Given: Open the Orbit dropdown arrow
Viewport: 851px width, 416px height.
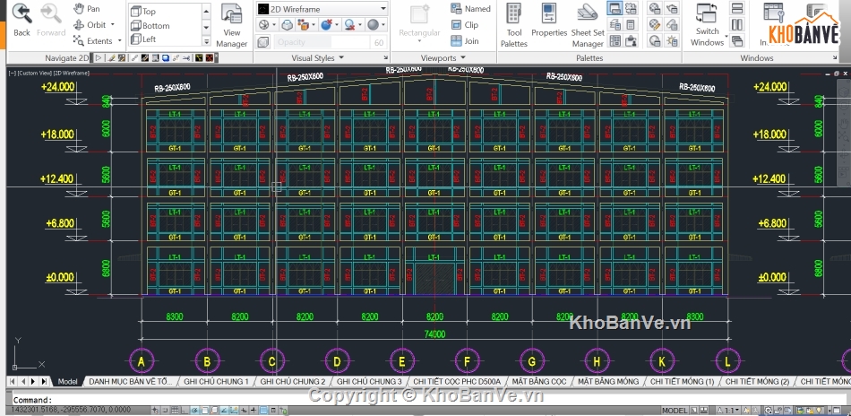Looking at the screenshot, I should click(113, 25).
